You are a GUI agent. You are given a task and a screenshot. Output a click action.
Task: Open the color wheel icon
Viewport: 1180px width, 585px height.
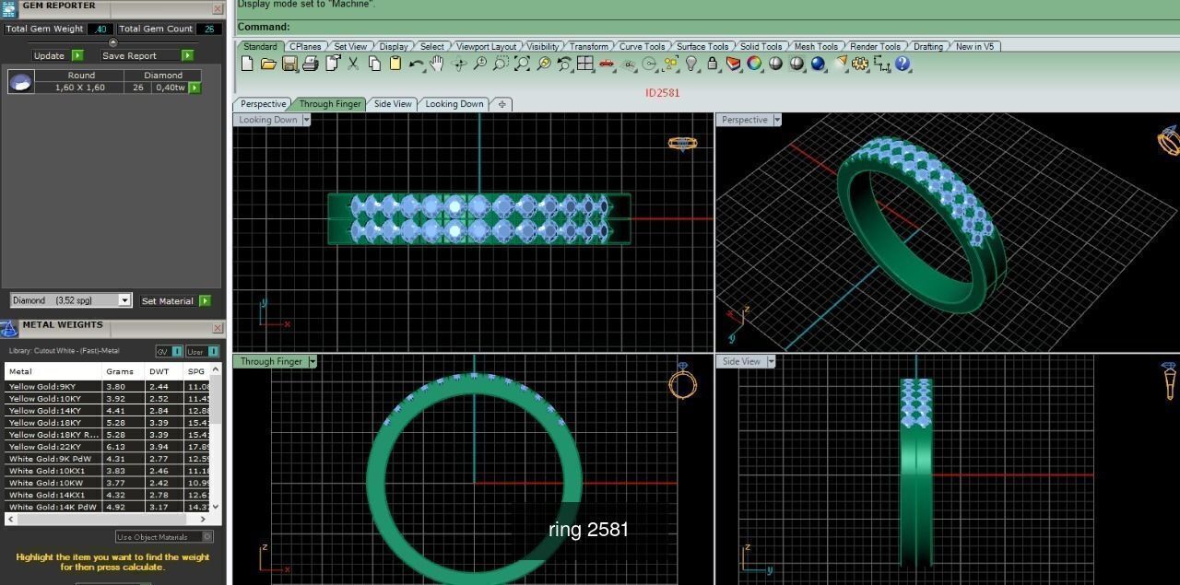[x=755, y=64]
